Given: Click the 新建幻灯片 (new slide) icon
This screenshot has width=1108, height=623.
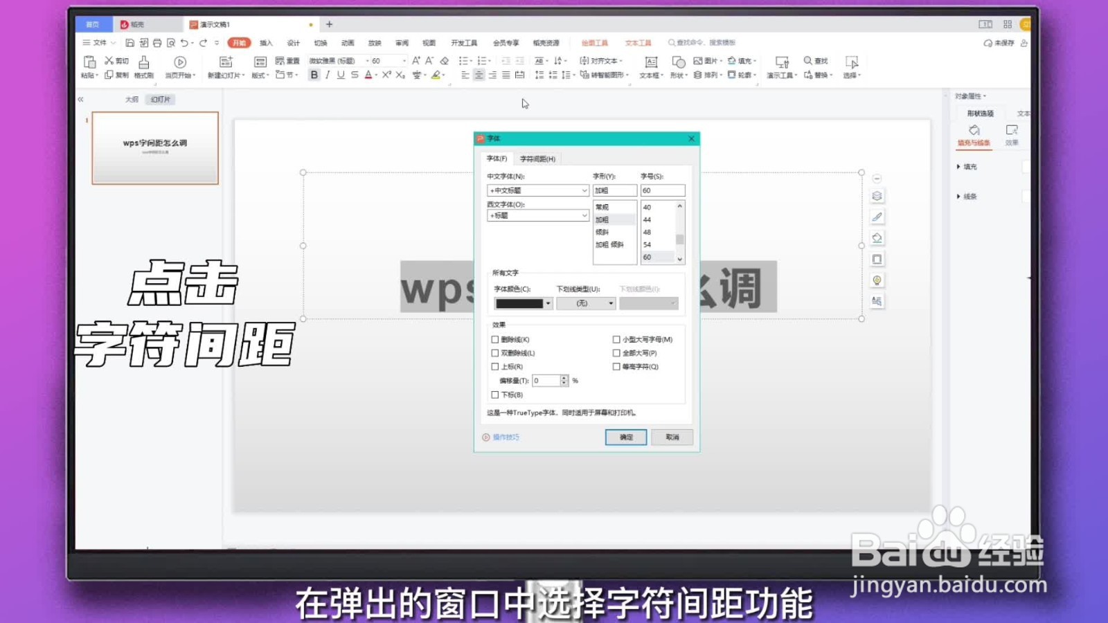Looking at the screenshot, I should (226, 62).
